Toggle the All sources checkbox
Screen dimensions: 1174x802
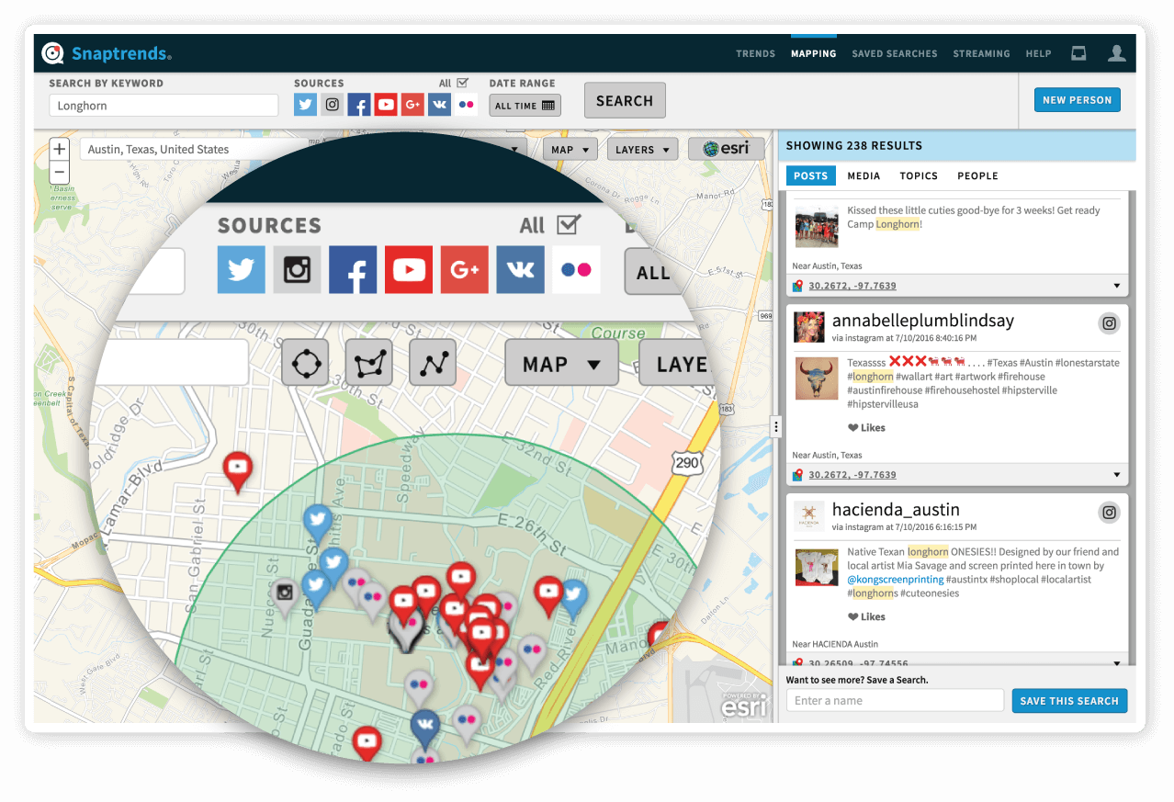[463, 83]
